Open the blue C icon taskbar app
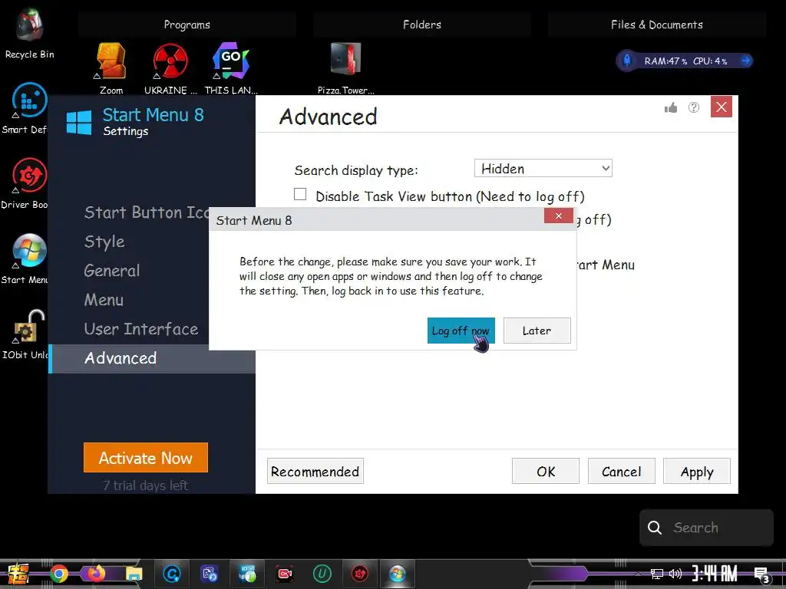786x589 pixels. [172, 574]
